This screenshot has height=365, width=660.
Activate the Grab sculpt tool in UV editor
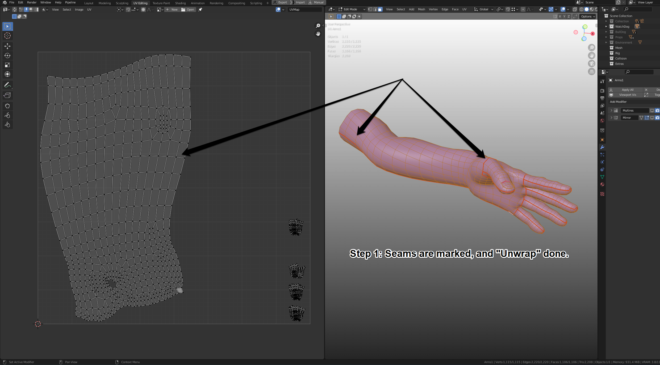click(x=7, y=106)
